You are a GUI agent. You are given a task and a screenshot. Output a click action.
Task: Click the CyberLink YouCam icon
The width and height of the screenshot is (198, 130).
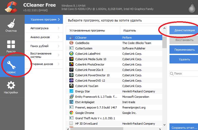click(71, 86)
